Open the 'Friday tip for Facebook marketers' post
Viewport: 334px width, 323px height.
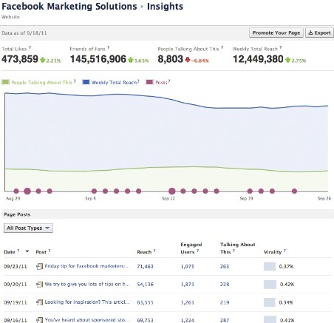point(86,266)
